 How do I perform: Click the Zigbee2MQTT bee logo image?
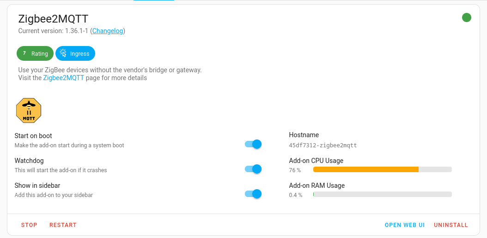click(x=29, y=110)
